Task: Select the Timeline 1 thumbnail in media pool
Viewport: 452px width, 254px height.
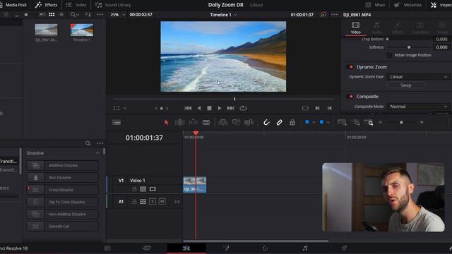Action: (x=82, y=30)
